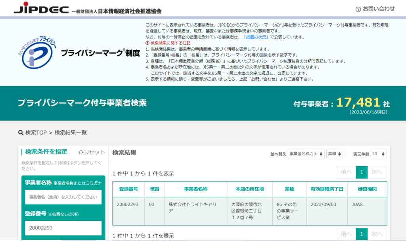Click the プライバシーマーク付与事業者検索 heading
Viewport: 406px width, 241px height.
pyautogui.click(x=82, y=103)
